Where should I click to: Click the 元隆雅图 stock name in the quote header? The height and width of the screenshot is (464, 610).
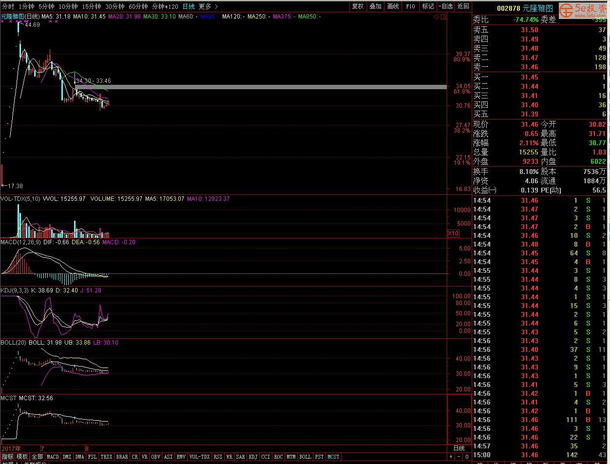tap(538, 8)
